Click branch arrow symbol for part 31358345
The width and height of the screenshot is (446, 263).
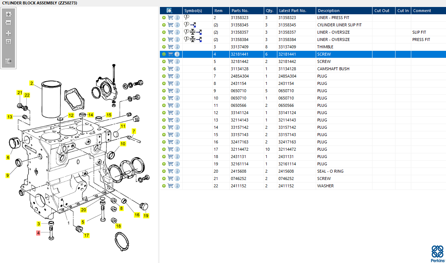pyautogui.click(x=193, y=25)
